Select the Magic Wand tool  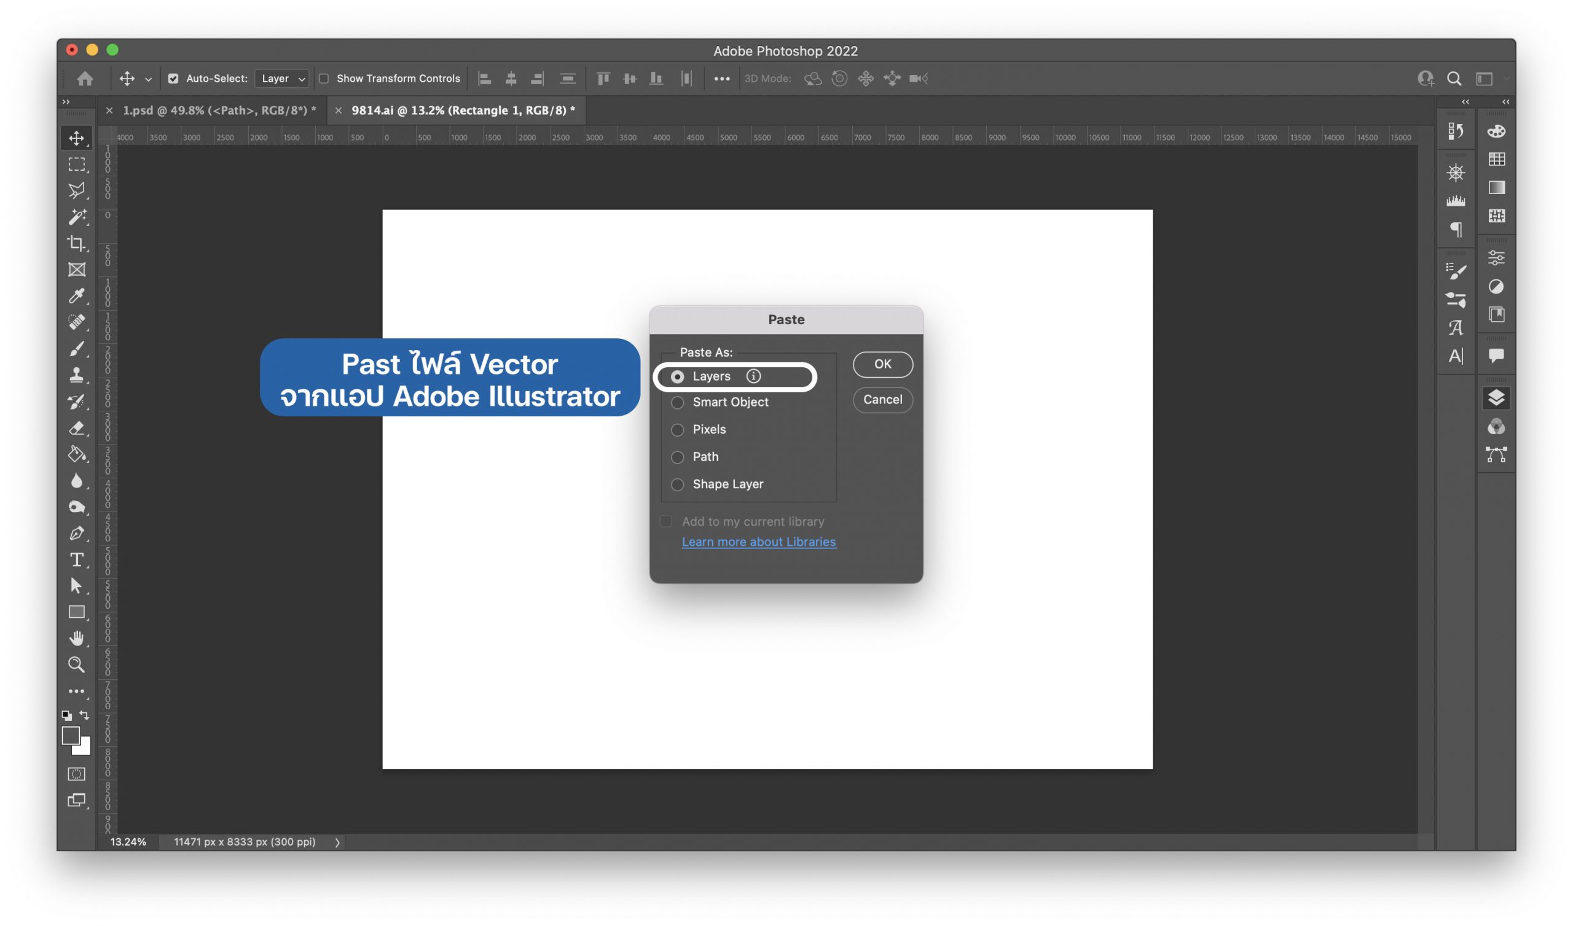pyautogui.click(x=76, y=217)
